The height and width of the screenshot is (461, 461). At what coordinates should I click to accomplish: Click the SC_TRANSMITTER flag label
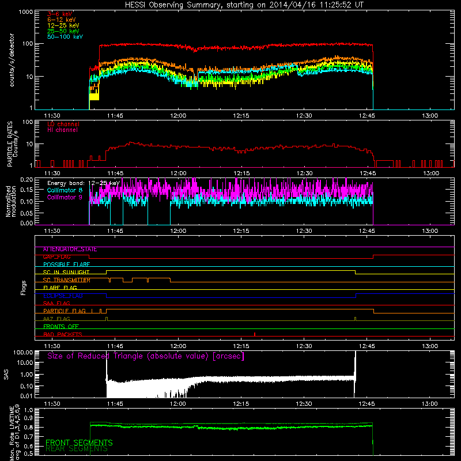67,280
